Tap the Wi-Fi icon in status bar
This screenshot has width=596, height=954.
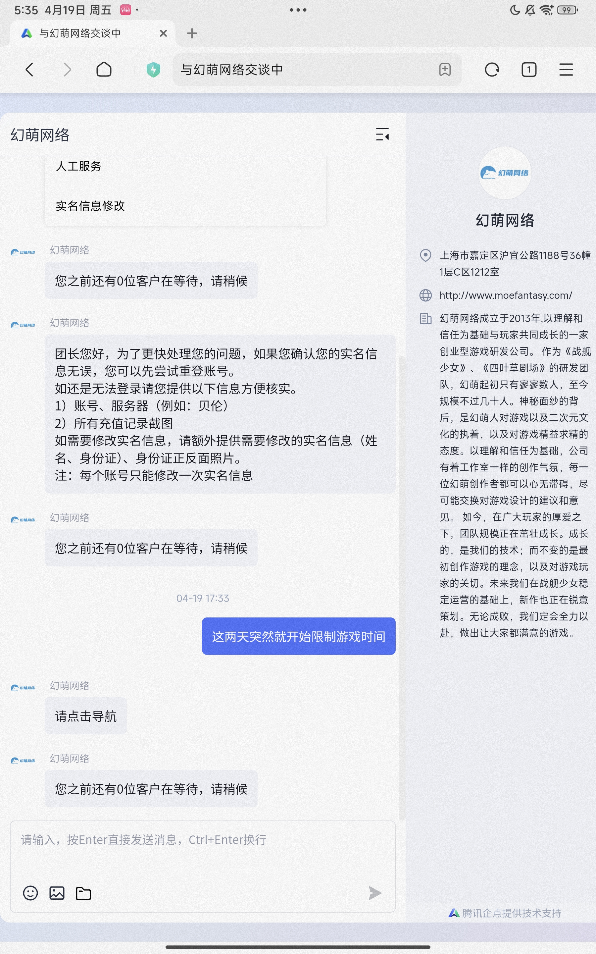[546, 10]
